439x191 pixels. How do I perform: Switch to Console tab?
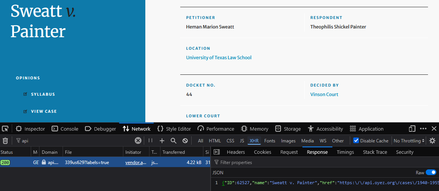click(65, 129)
